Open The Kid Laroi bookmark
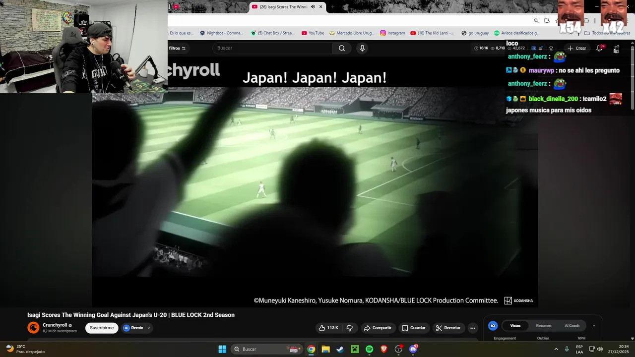The width and height of the screenshot is (635, 357). click(x=432, y=33)
